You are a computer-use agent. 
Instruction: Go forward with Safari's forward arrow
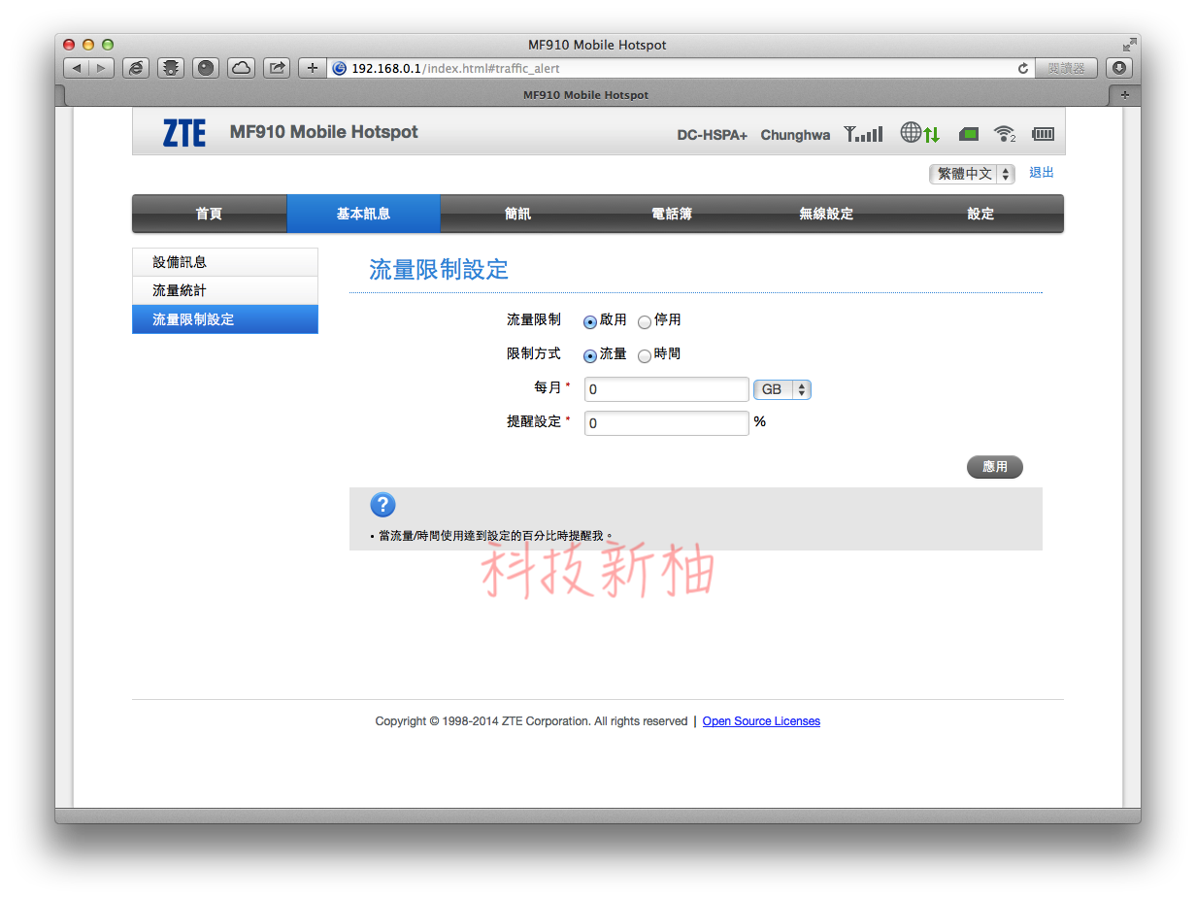tap(102, 68)
